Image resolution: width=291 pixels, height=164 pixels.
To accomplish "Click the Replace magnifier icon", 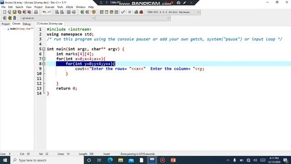I will (x=62, y=12).
